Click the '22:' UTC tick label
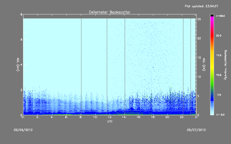Viewport: 231px width, 144px height. pos(182,117)
